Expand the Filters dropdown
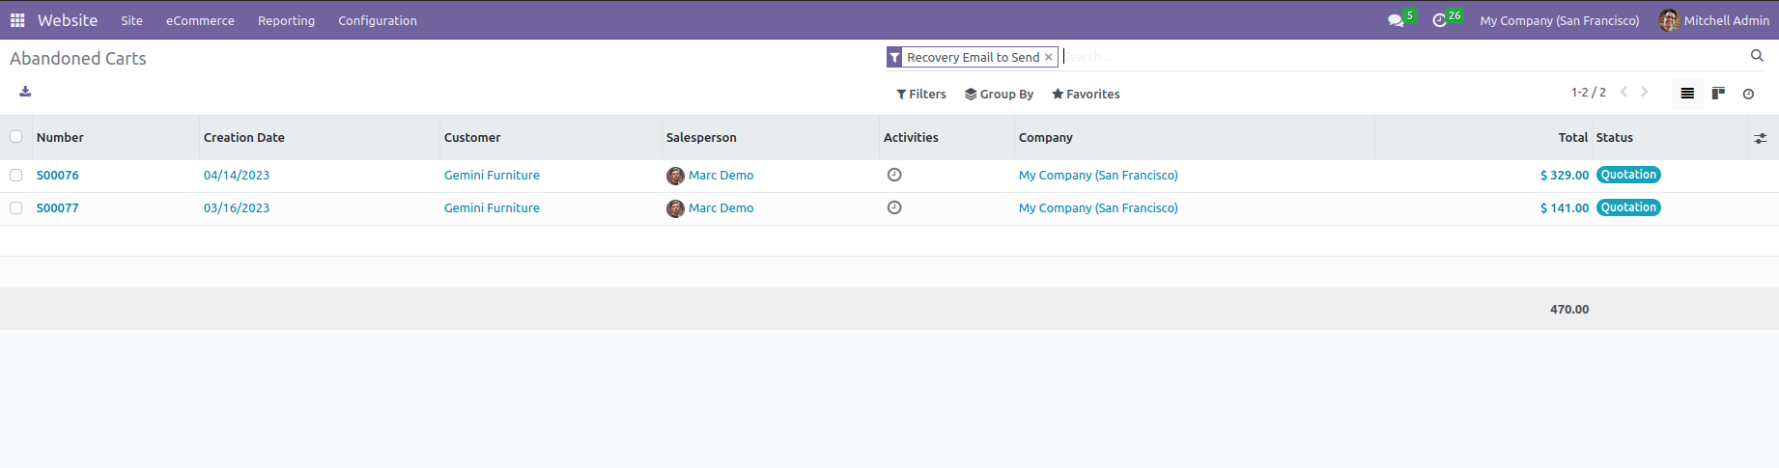The height and width of the screenshot is (468, 1779). coord(921,94)
